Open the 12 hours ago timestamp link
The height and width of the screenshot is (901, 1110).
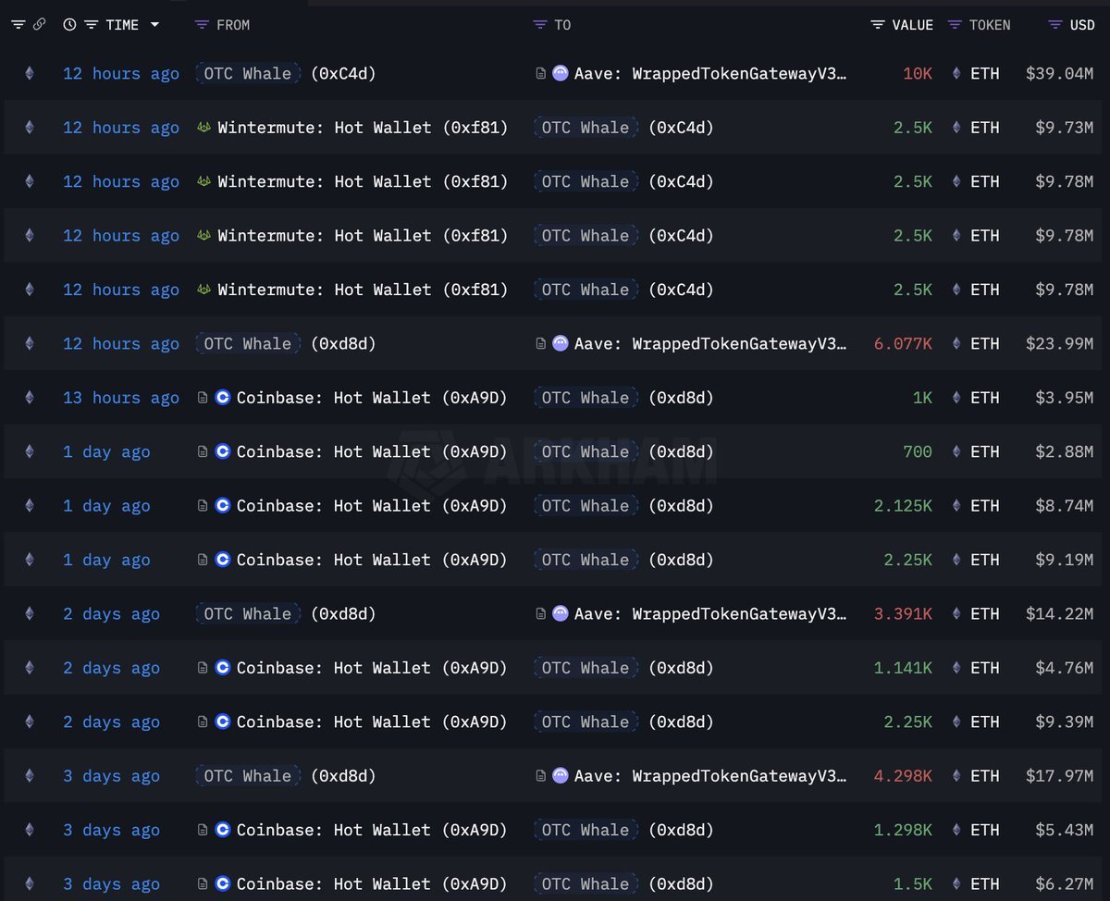point(120,73)
